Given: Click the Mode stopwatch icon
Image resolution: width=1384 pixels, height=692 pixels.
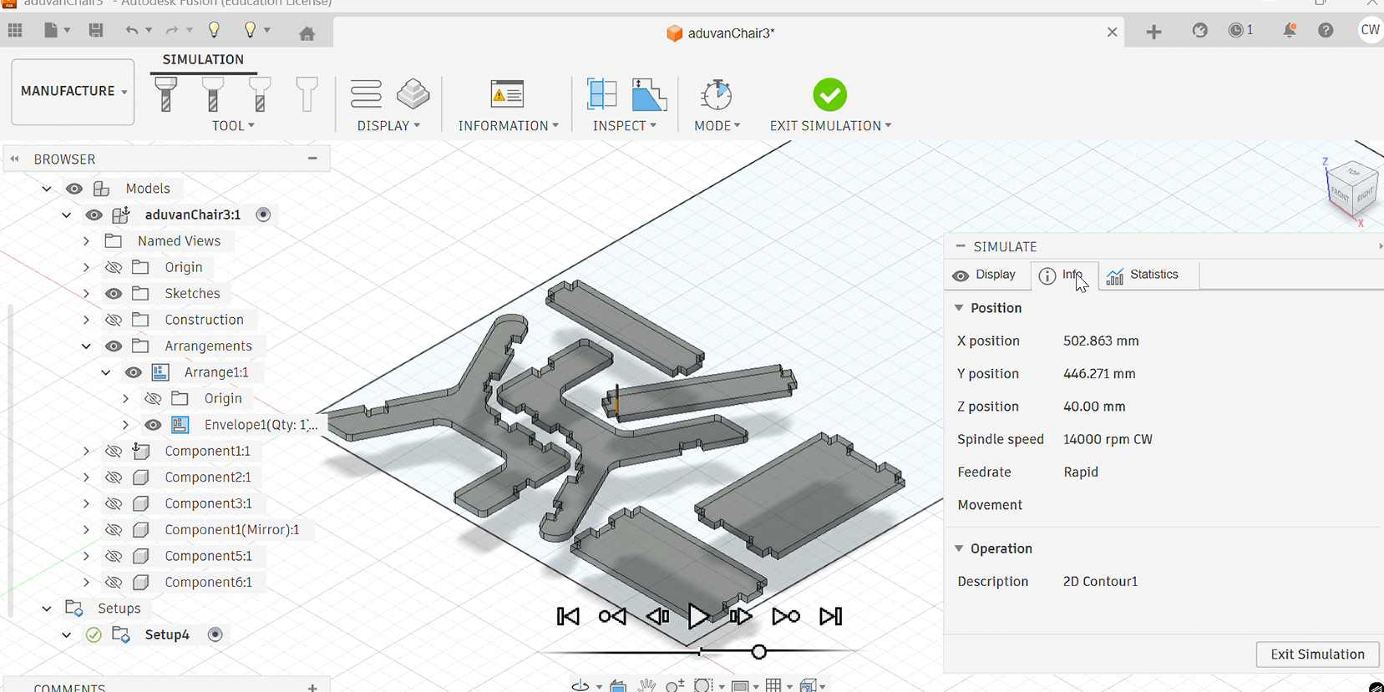Looking at the screenshot, I should click(717, 94).
